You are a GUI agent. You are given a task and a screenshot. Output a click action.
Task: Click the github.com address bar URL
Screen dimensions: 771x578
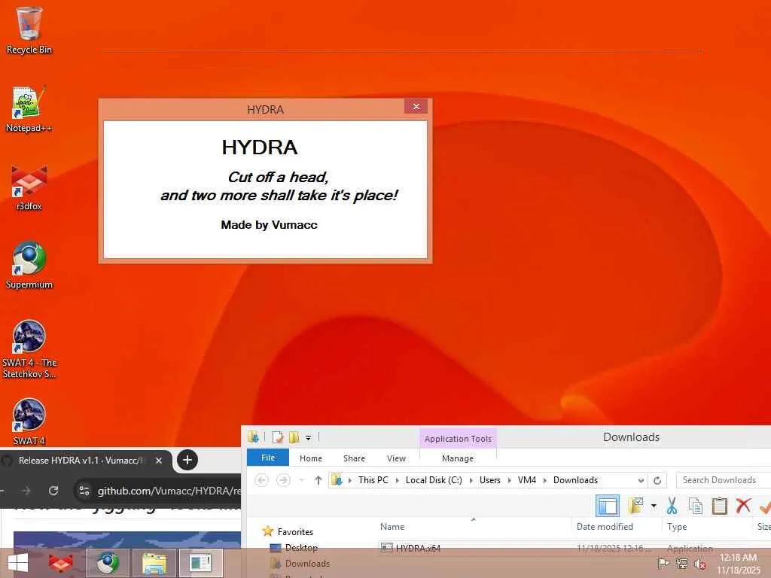169,491
